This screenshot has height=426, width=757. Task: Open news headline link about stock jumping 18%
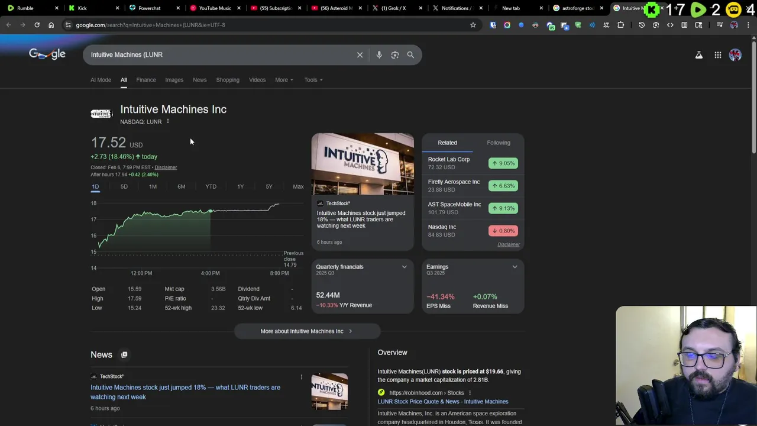tap(185, 392)
